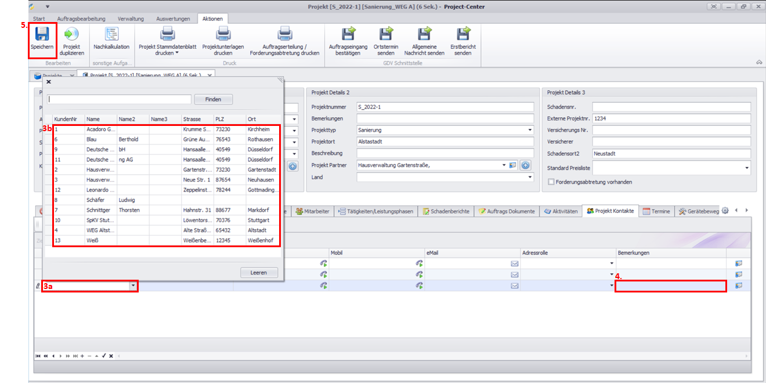
Task: Click the Externe Projektnr. input field
Action: coord(671,118)
